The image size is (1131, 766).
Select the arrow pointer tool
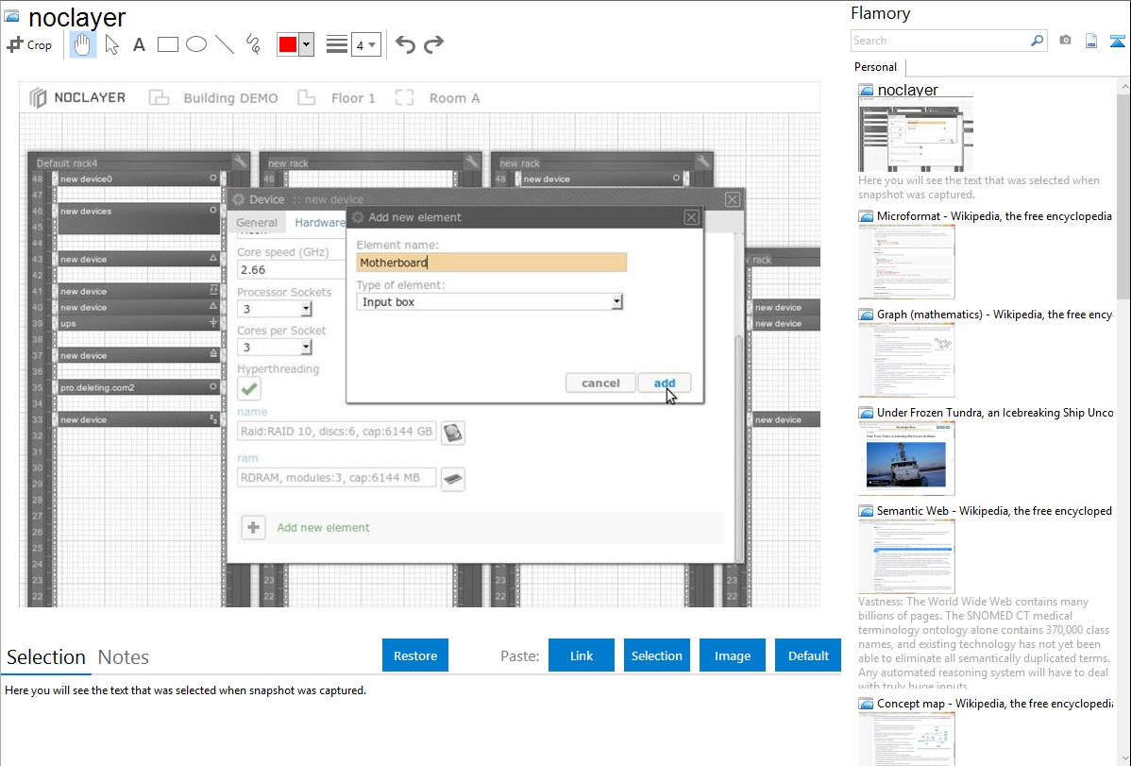point(111,44)
